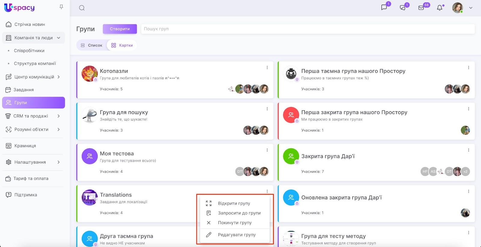
Task: Click the Uspacy logo
Action: click(x=20, y=8)
